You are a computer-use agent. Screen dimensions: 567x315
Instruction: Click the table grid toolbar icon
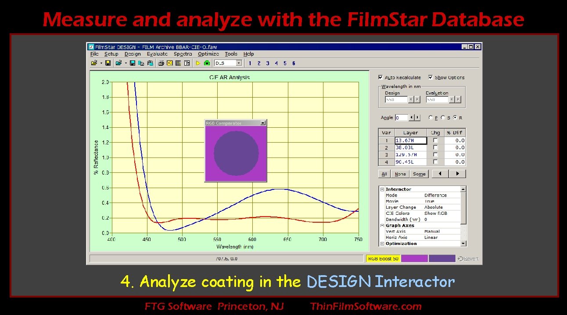tap(178, 63)
